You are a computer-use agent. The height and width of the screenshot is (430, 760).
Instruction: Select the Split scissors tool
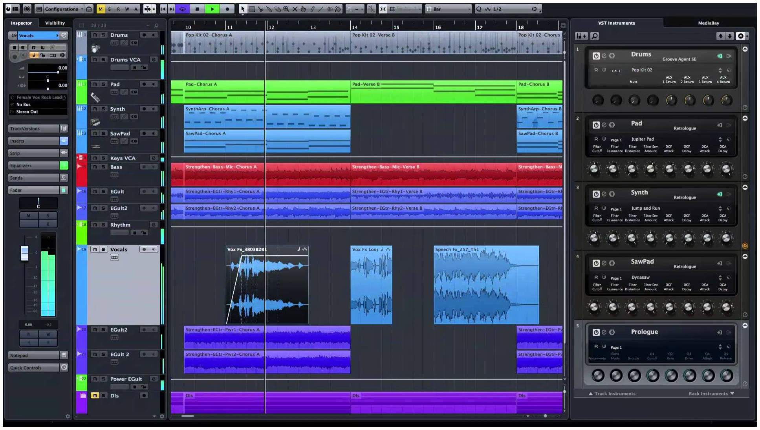coord(261,9)
